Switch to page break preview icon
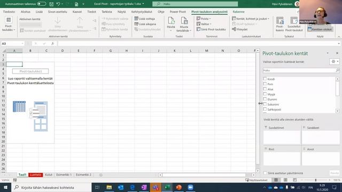Viewport: 342px width, 192px height. pos(294,180)
